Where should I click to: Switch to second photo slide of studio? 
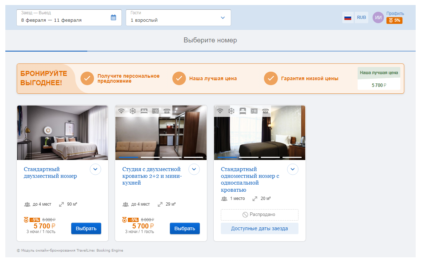click(x=150, y=157)
